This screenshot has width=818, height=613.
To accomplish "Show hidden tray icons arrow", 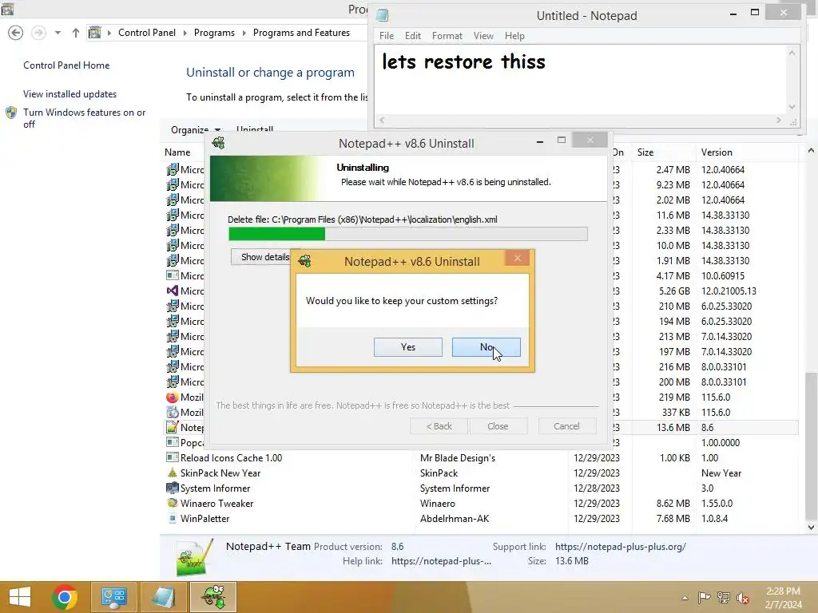I will tap(685, 598).
